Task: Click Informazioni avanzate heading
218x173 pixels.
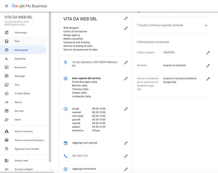Action: click(x=153, y=42)
